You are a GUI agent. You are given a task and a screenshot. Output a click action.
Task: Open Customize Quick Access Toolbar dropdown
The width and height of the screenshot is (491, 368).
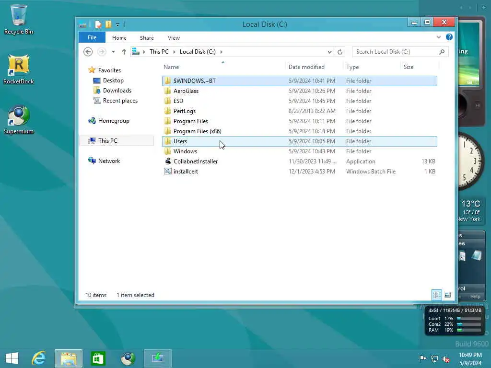117,25
